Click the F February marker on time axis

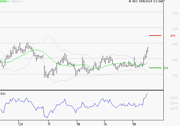coord(50,124)
